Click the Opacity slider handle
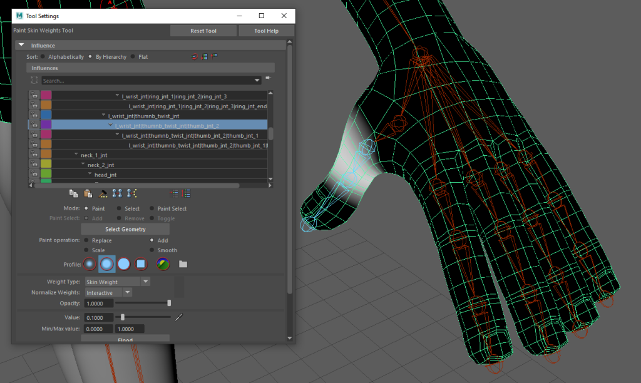The height and width of the screenshot is (383, 641). [169, 303]
